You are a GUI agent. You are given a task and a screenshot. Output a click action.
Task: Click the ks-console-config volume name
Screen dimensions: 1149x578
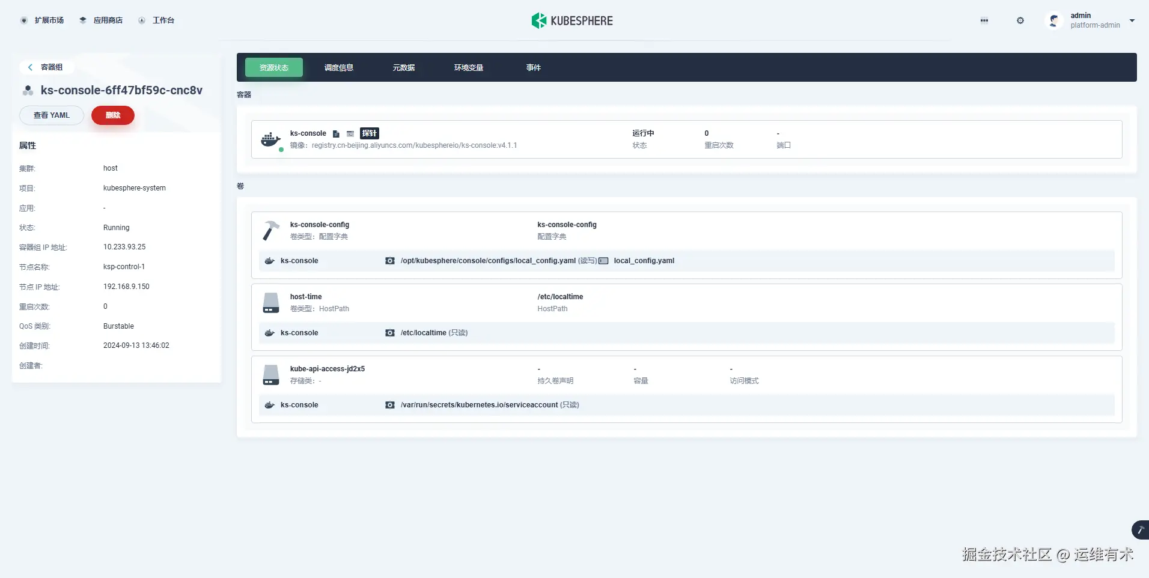tap(320, 225)
